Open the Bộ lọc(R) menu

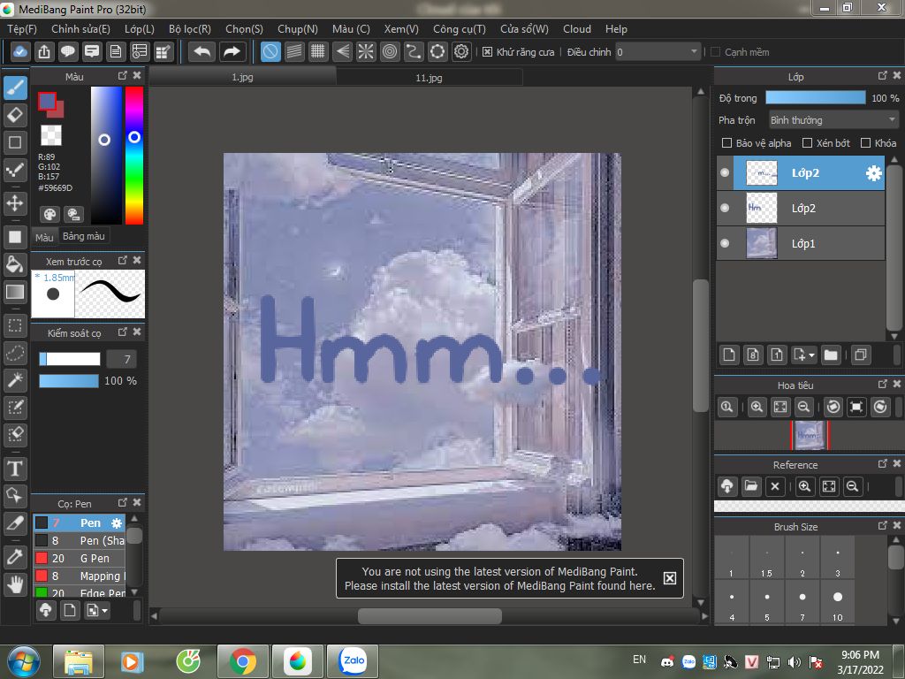[x=190, y=29]
